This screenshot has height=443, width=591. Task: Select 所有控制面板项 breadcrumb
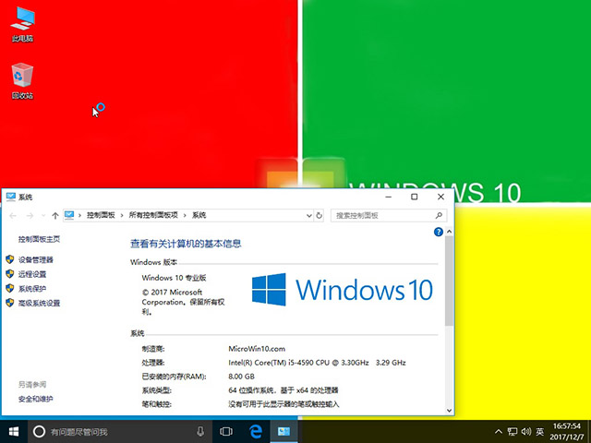[153, 215]
